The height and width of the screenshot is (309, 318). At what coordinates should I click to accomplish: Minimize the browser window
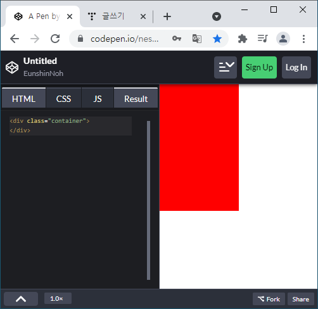pos(245,9)
